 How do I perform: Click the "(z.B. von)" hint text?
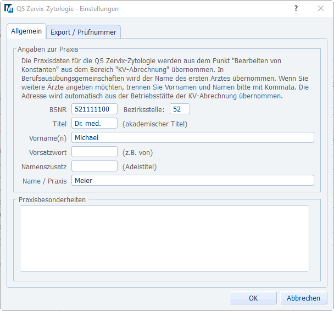tap(137, 153)
